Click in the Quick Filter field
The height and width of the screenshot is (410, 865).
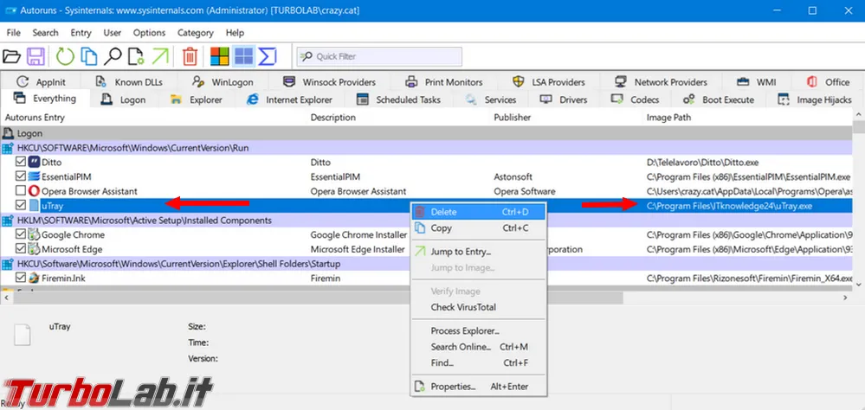click(379, 56)
